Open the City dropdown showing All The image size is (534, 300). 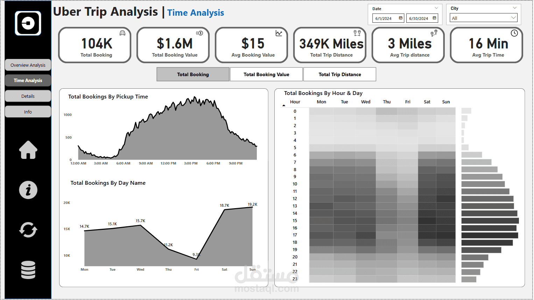coord(484,18)
